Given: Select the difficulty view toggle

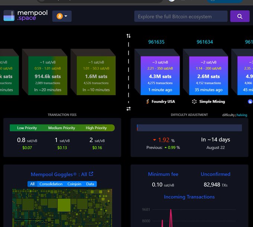Looking at the screenshot, I should point(228,115).
